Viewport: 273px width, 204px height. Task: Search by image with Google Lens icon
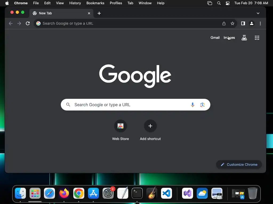click(202, 105)
